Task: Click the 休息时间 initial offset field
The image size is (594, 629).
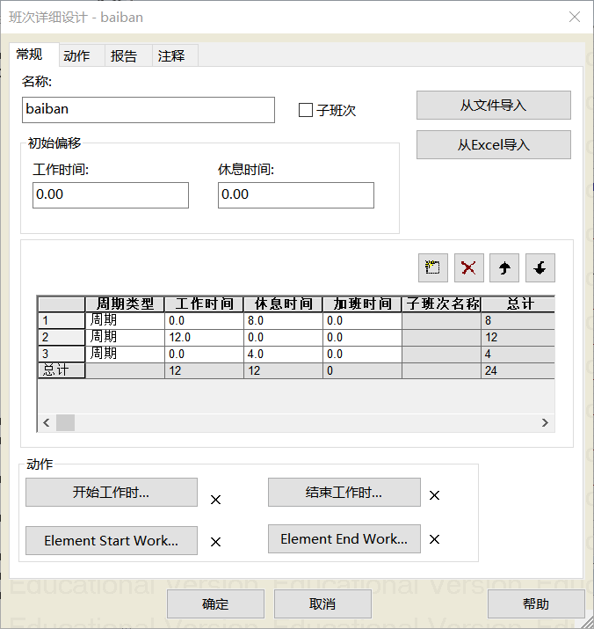Action: click(x=295, y=195)
